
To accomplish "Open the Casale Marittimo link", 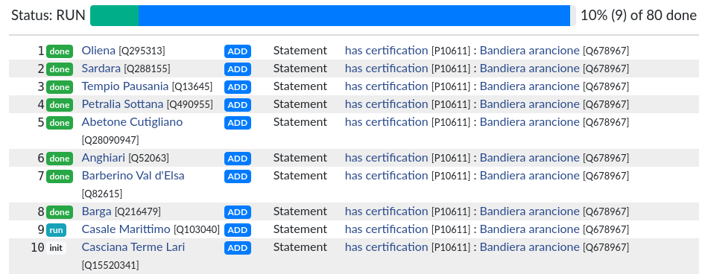I will 126,229.
